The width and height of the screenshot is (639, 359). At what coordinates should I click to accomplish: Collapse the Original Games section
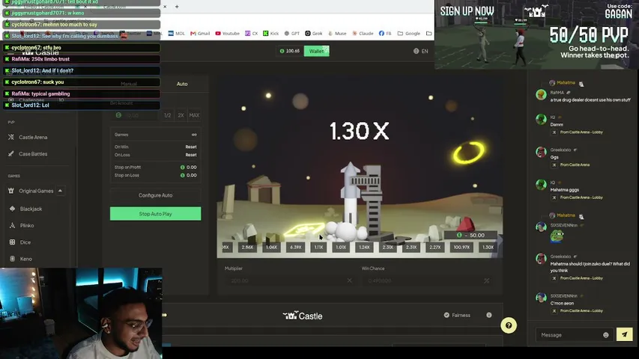[x=61, y=191]
